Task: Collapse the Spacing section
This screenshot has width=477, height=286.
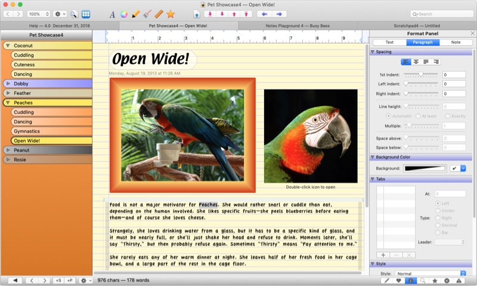Action: click(372, 52)
